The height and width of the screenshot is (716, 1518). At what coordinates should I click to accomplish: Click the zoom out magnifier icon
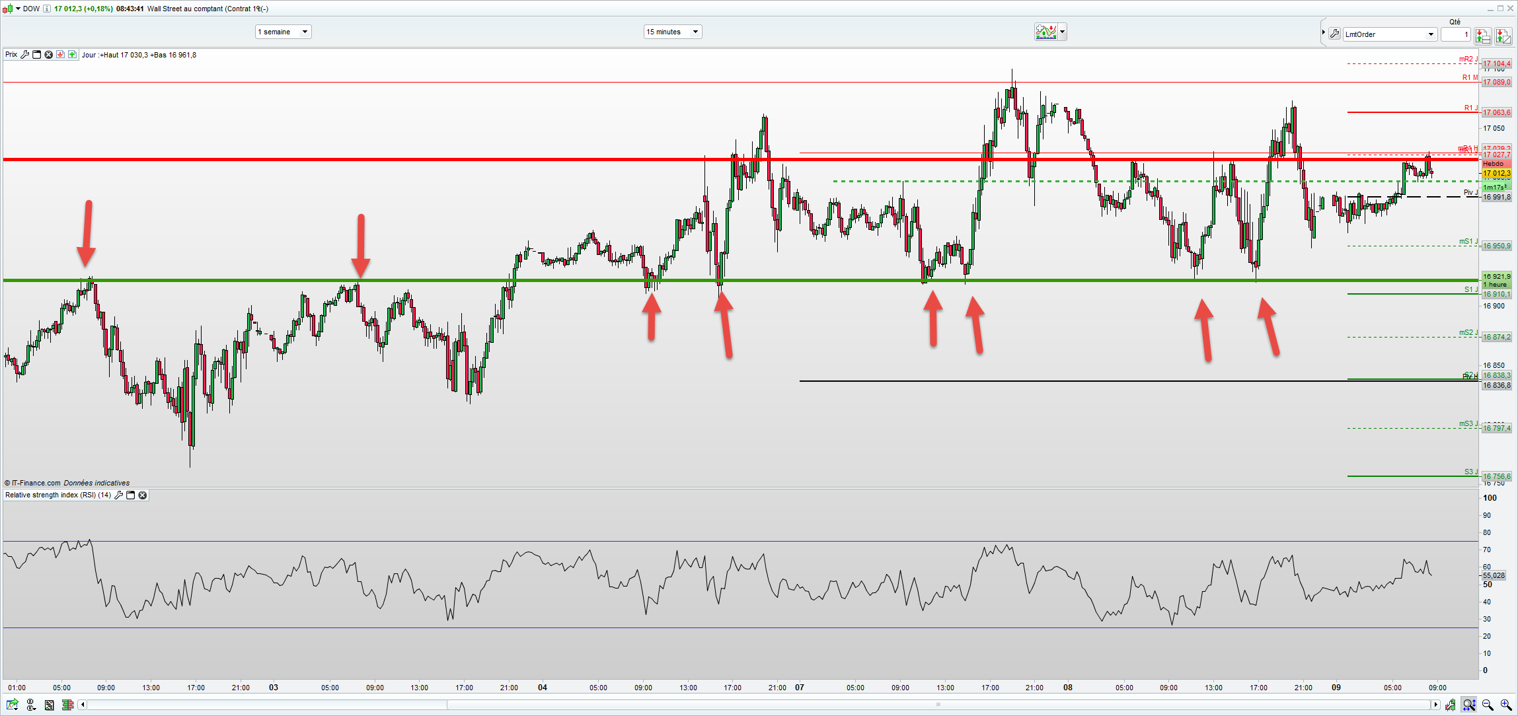[1488, 705]
